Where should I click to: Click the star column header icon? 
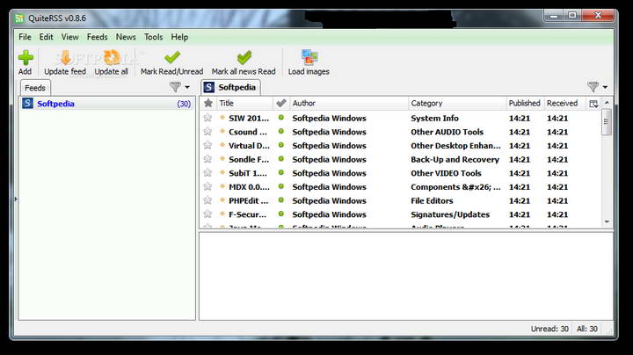point(208,104)
